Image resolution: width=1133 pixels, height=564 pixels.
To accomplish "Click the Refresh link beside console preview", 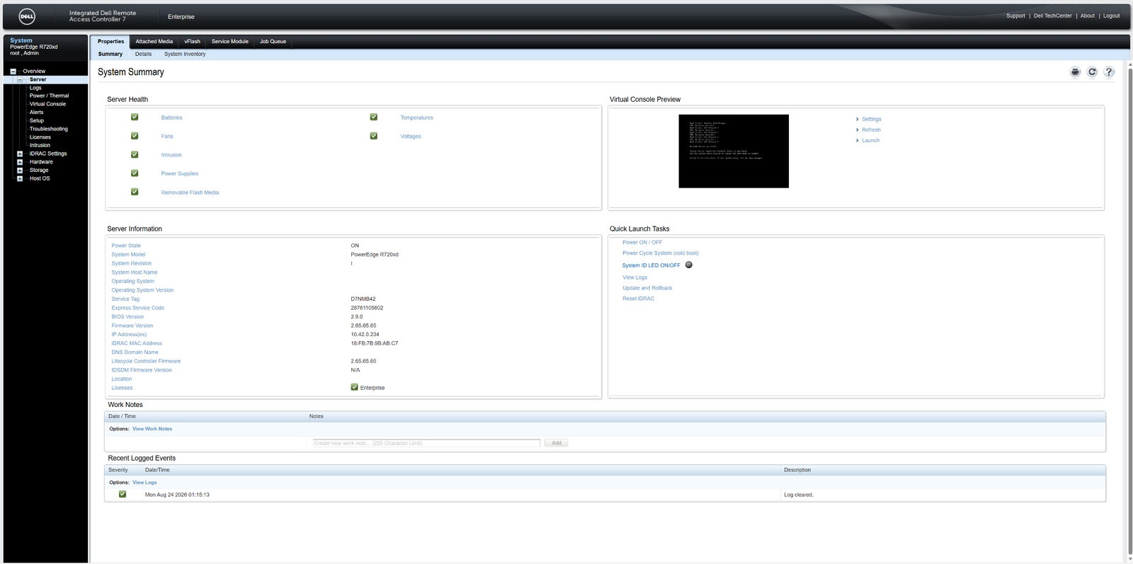I will pos(871,130).
